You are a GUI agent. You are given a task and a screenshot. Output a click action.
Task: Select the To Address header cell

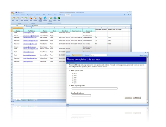click(32, 30)
